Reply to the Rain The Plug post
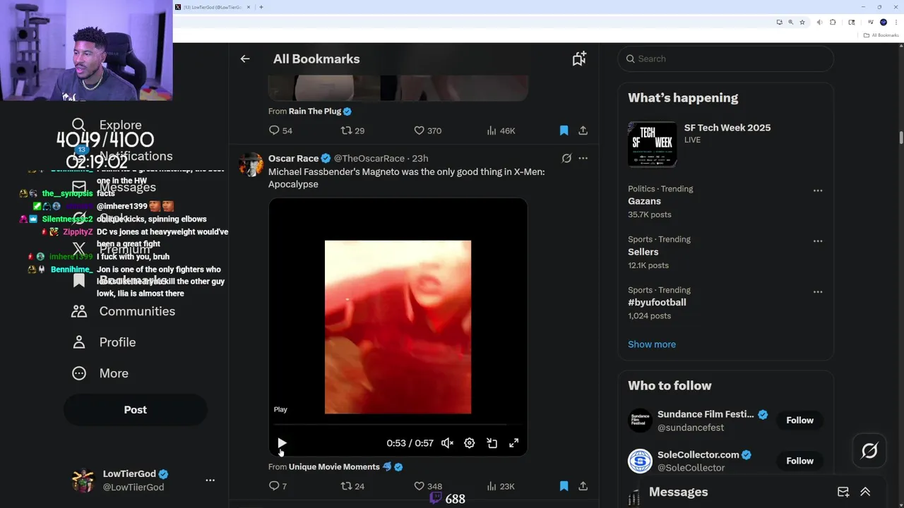The width and height of the screenshot is (904, 508). [280, 131]
